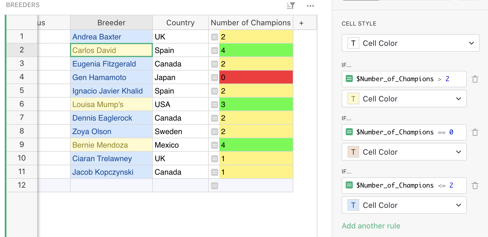488x237 pixels.
Task: Open the sort and filter icon above the table
Action: pos(291,6)
